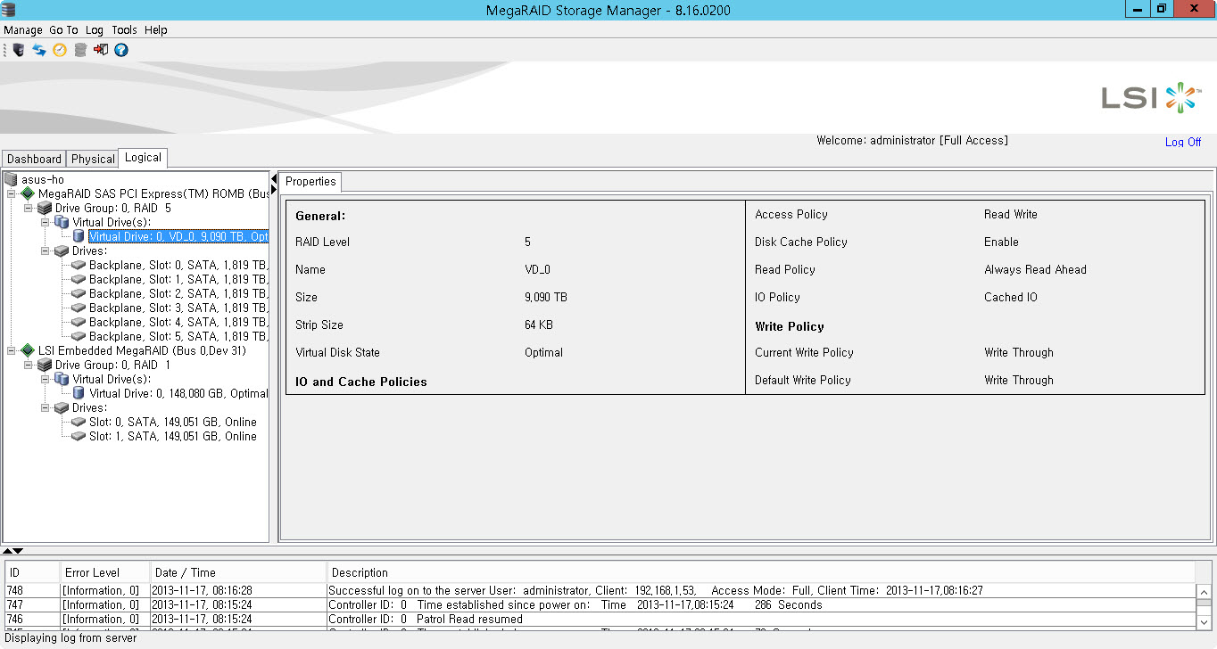This screenshot has width=1217, height=649.
Task: Collapse the MegaRAID SAS PCI Express node
Action: click(x=12, y=193)
